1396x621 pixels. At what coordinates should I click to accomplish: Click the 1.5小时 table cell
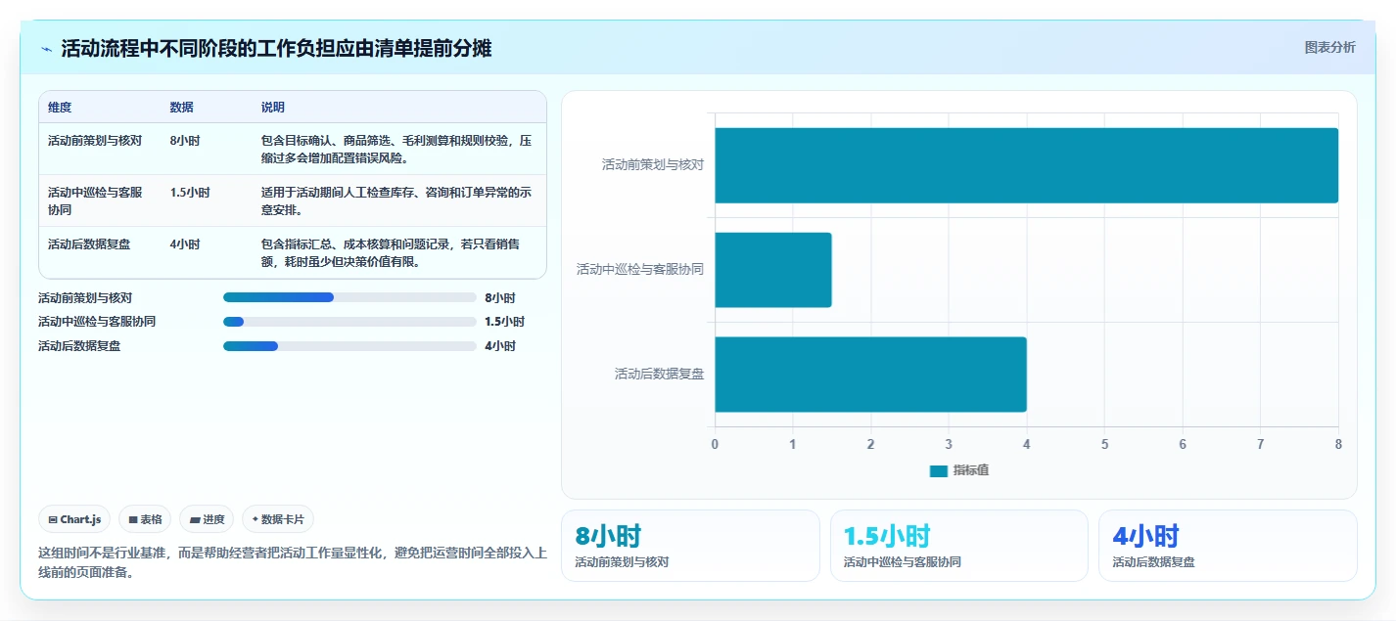190,193
